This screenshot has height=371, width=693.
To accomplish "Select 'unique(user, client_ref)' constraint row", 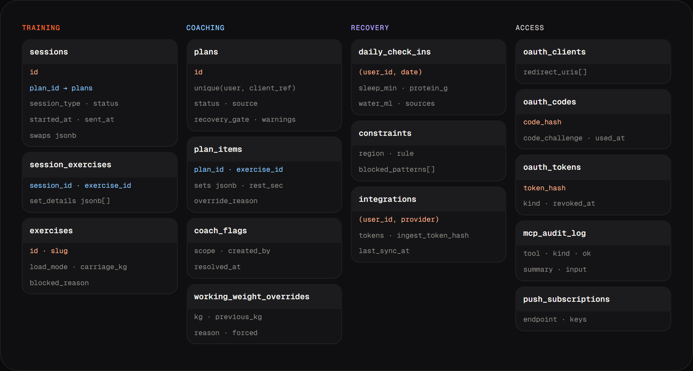I will 245,88.
